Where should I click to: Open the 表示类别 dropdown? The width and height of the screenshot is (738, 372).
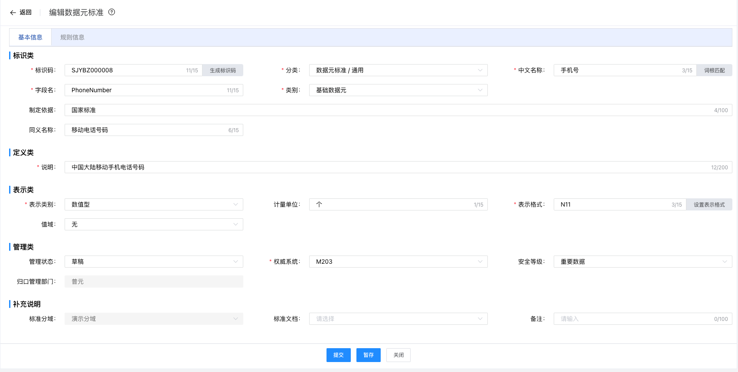153,204
